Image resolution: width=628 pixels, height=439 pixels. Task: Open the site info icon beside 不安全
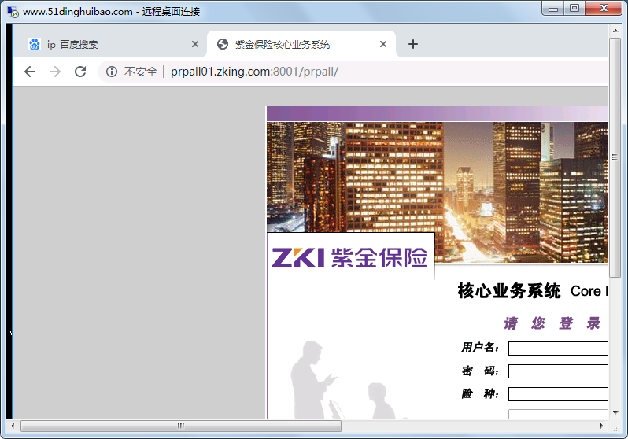point(111,72)
